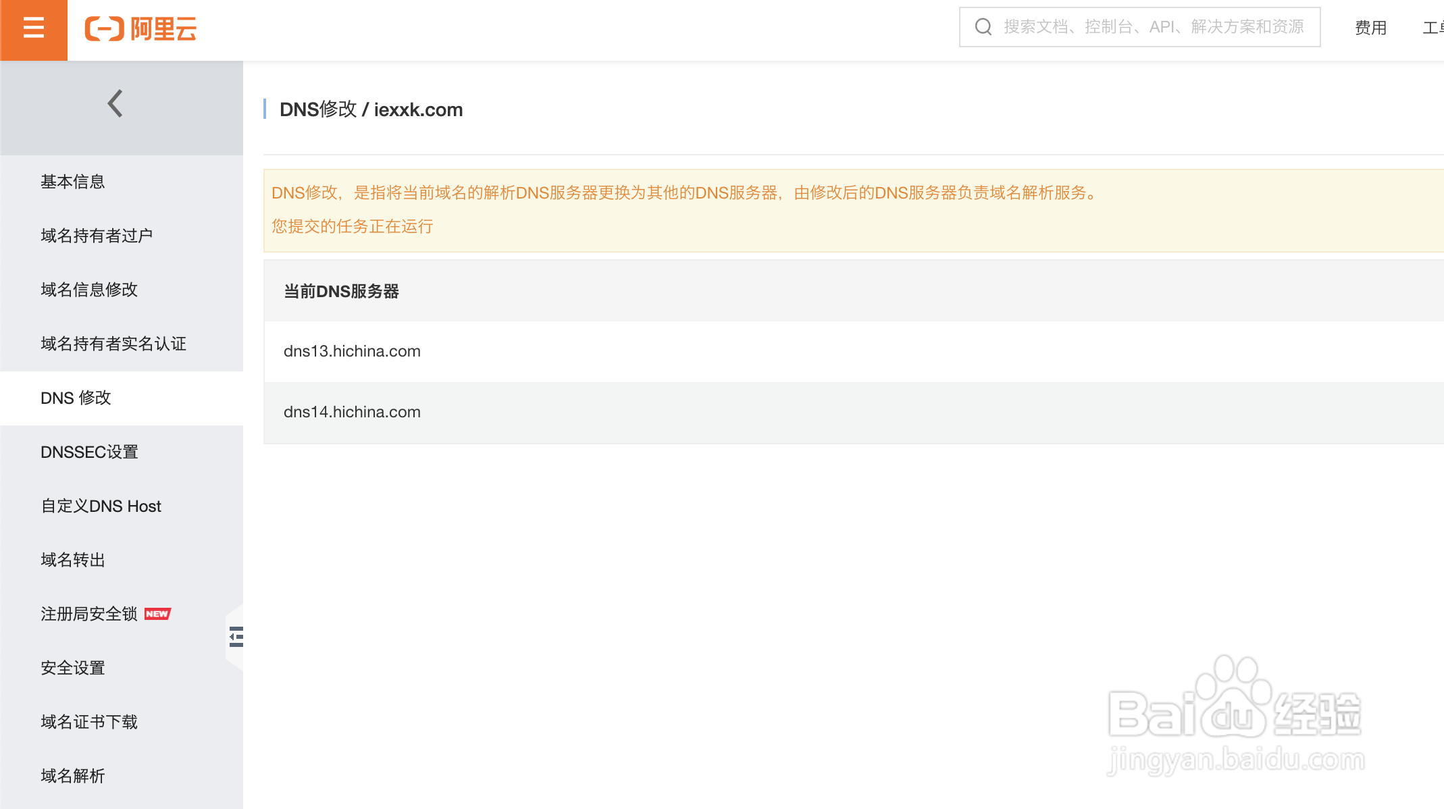Click the NEW badge beside 注册局安全锁
The image size is (1444, 809).
[157, 614]
